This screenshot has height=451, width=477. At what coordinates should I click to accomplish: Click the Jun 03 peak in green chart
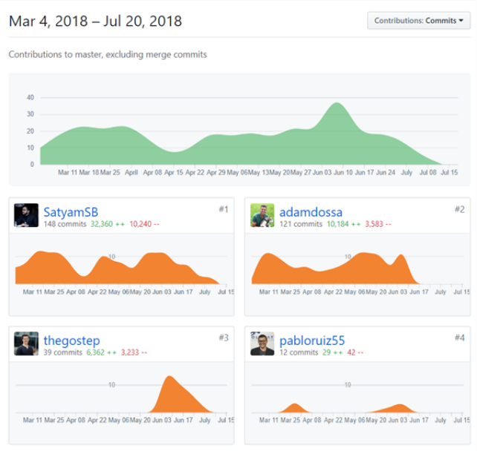click(x=337, y=105)
